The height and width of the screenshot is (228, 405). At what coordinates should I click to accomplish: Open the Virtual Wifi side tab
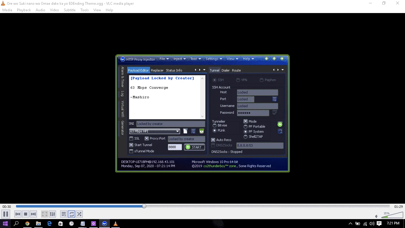click(122, 109)
